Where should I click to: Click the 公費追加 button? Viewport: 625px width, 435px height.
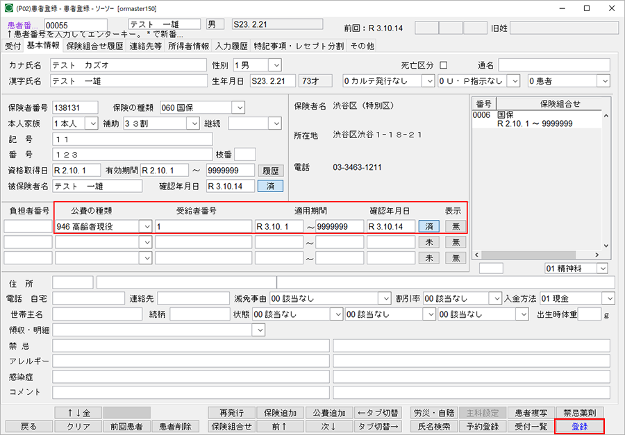(329, 413)
